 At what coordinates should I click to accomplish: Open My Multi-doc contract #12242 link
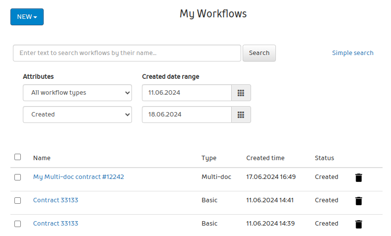click(x=78, y=177)
